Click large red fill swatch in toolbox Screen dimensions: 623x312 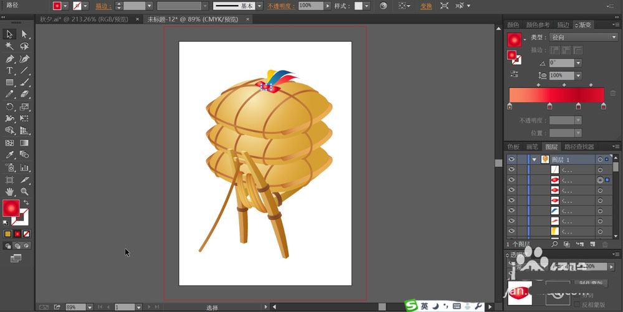11,208
